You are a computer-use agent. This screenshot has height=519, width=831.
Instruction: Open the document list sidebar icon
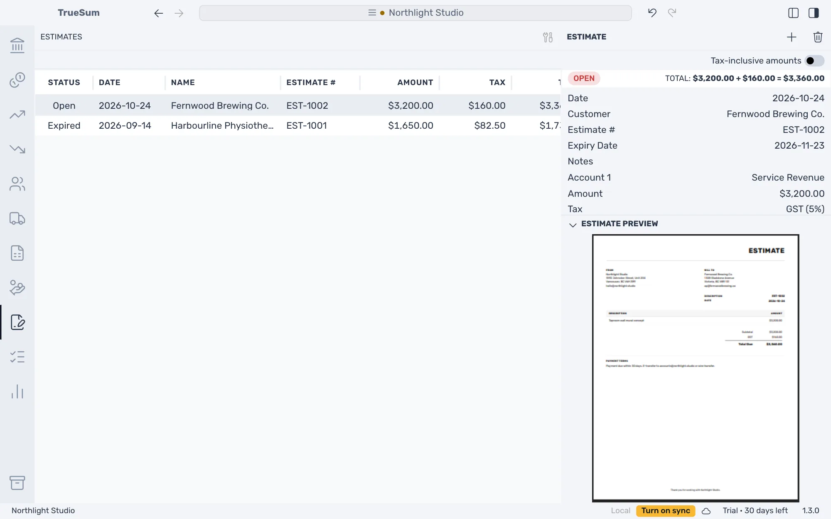click(17, 253)
